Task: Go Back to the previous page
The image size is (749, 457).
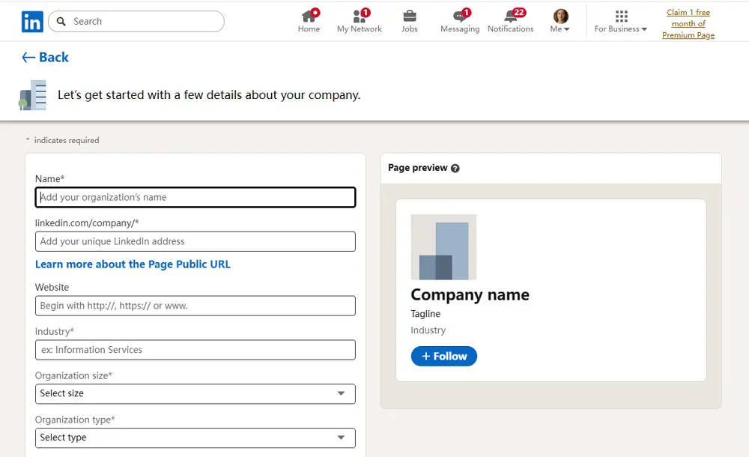Action: (x=44, y=57)
